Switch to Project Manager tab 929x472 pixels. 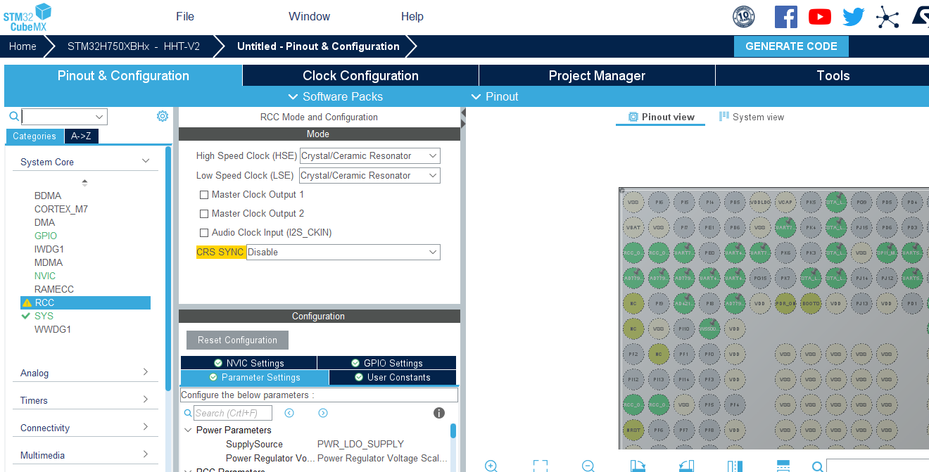(x=597, y=75)
